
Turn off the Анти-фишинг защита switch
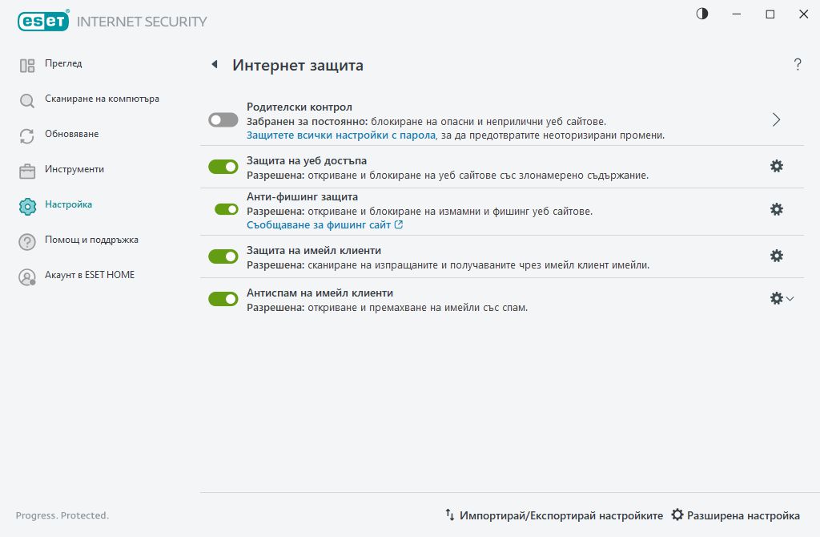pos(227,209)
